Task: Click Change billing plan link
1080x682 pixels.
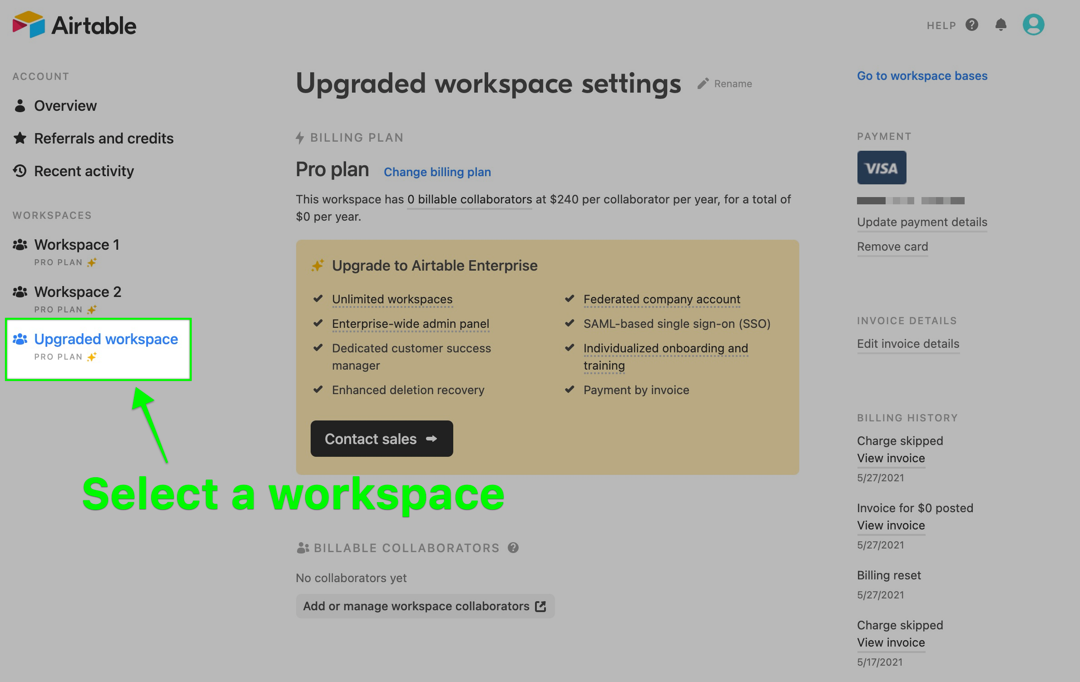Action: (437, 172)
